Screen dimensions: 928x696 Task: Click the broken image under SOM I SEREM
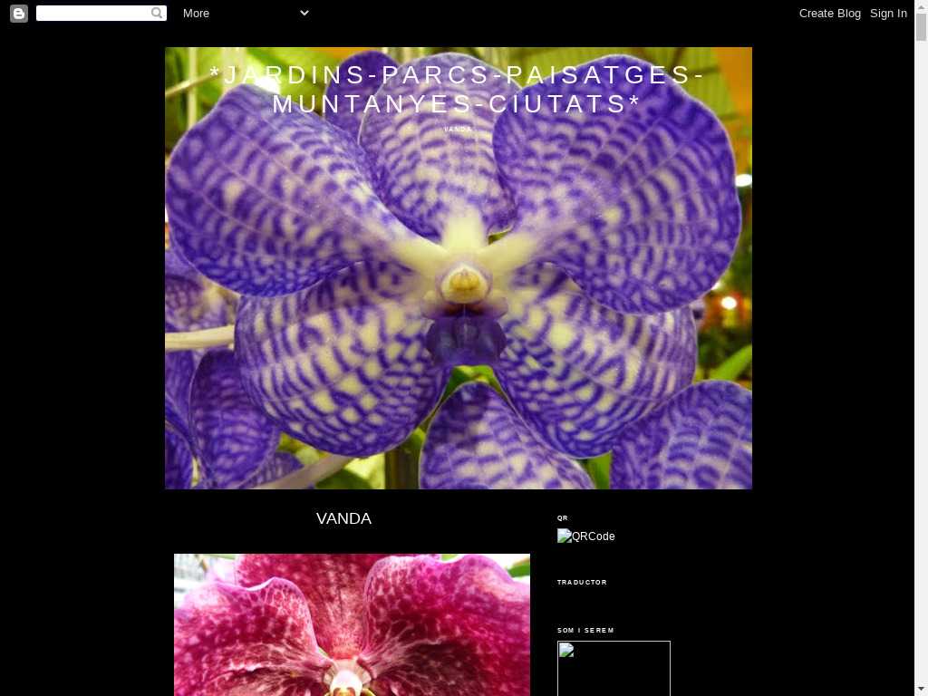point(614,668)
